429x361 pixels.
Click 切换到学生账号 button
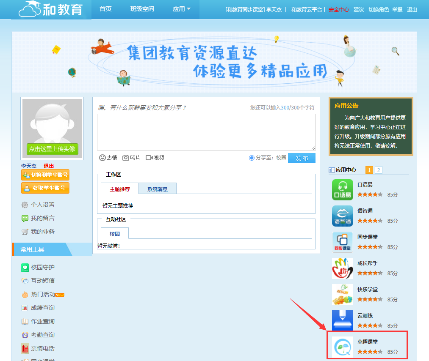[x=45, y=175]
